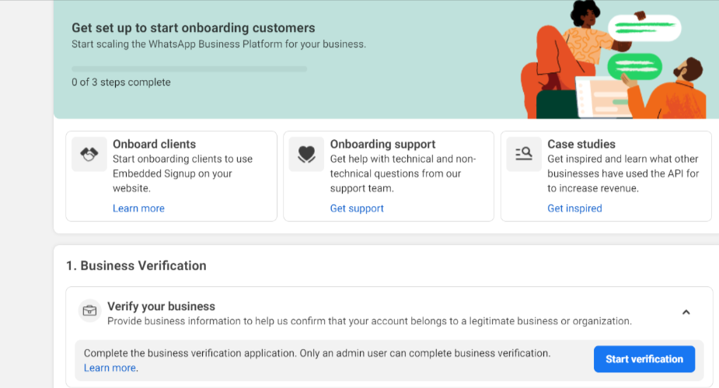Click the green chat bubble in illustration
Image resolution: width=719 pixels, height=388 pixels.
coord(634,67)
